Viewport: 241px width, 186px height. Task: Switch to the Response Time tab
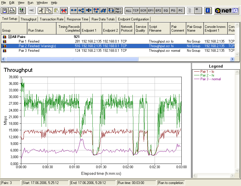coord(77,19)
